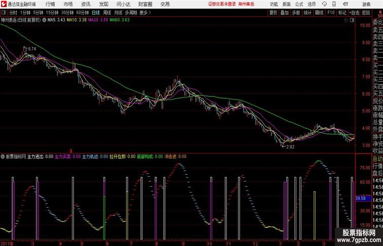Click the 39.58 highlighted value on axis
Image resolution: width=383 pixels, height=246 pixels.
point(363,199)
